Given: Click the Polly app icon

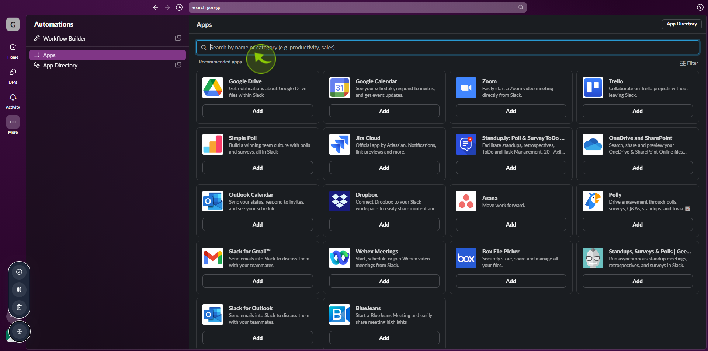Looking at the screenshot, I should (593, 201).
